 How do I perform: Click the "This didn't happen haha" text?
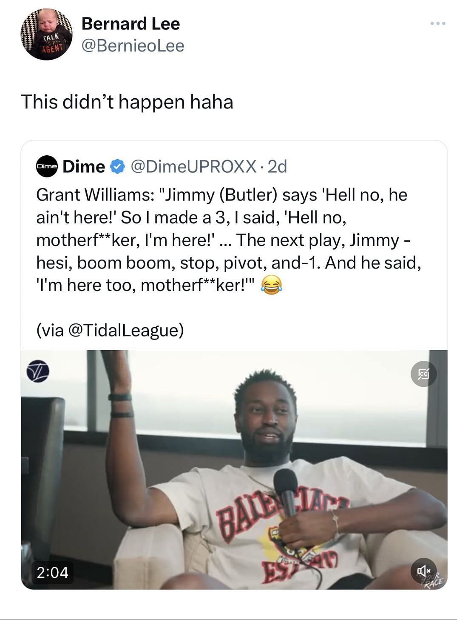127,102
